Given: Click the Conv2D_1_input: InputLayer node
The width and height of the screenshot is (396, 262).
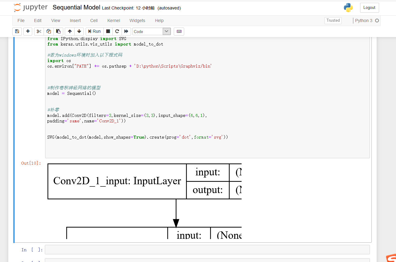Looking at the screenshot, I should [117, 181].
